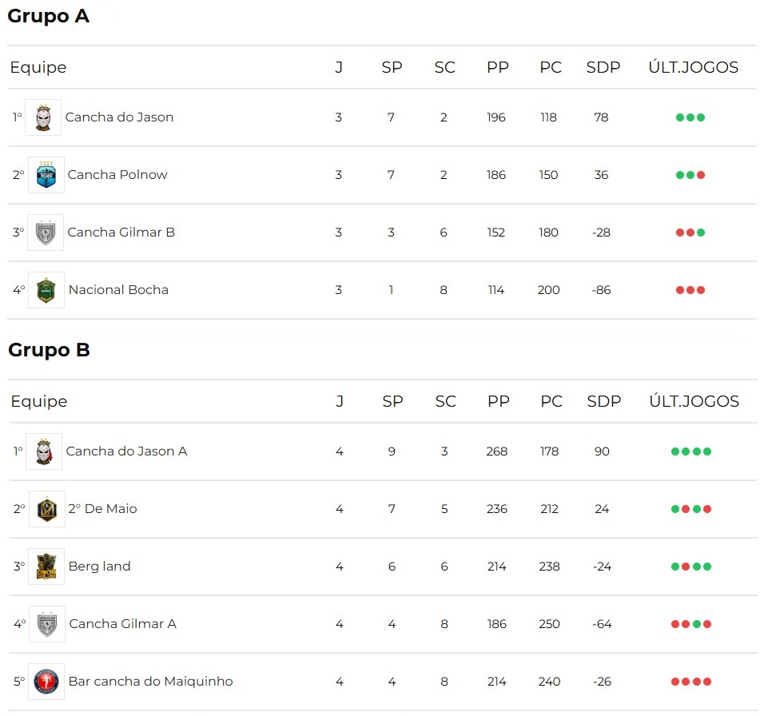Viewport: 764px width, 716px height.
Task: Click the 2º De Maio team logo
Action: [x=47, y=509]
